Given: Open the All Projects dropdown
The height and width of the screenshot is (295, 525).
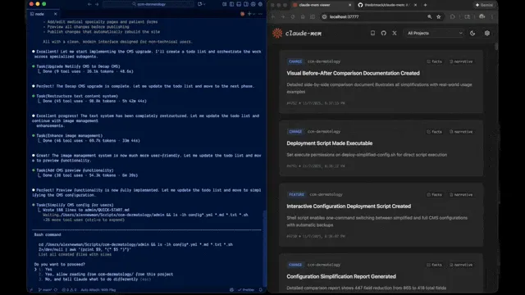Looking at the screenshot, I should pyautogui.click(x=435, y=33).
